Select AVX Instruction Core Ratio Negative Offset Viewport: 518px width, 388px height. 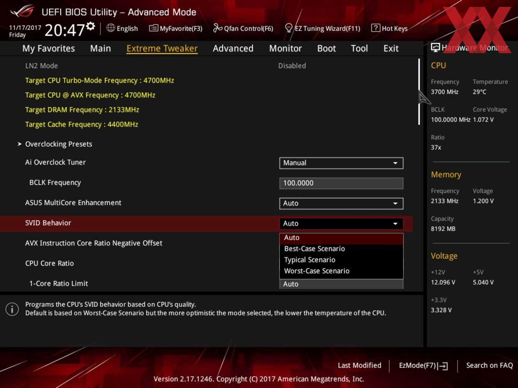94,243
